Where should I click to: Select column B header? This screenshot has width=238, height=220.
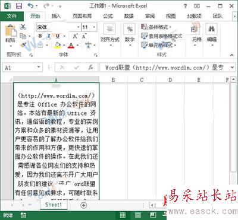[x=113, y=79]
